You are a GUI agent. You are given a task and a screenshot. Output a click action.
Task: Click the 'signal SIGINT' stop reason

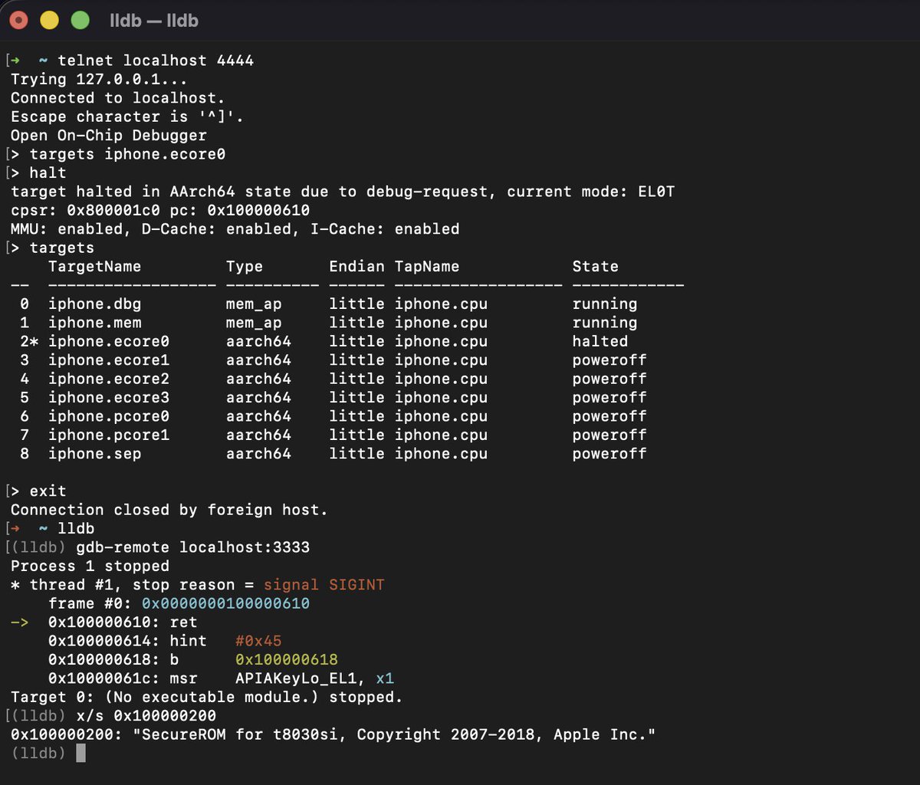(x=324, y=585)
